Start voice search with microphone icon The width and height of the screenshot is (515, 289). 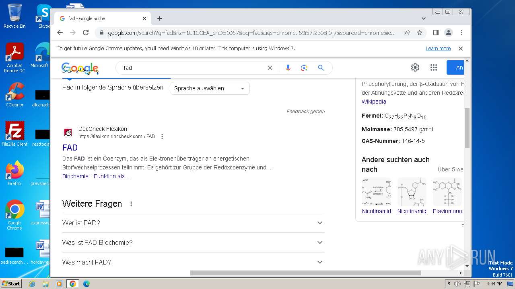tap(288, 68)
